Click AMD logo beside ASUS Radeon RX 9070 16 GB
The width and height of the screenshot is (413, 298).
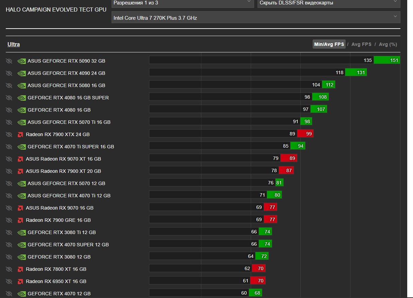[x=20, y=208]
